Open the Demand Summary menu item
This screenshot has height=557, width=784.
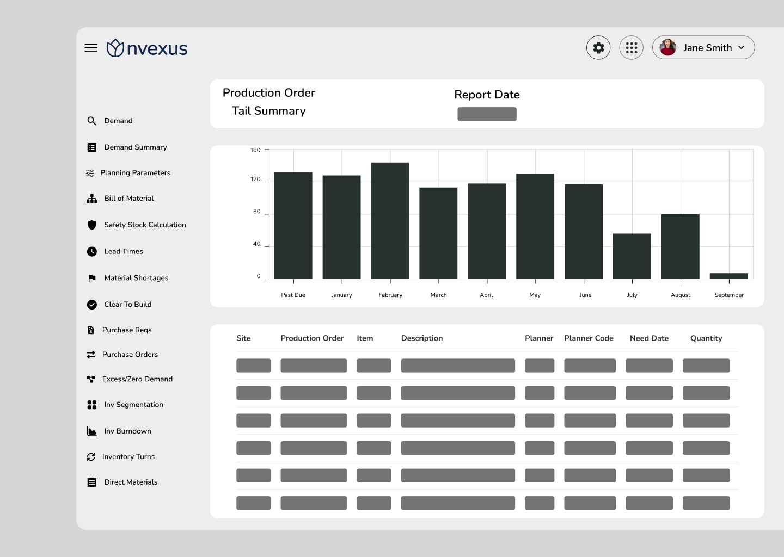(136, 147)
